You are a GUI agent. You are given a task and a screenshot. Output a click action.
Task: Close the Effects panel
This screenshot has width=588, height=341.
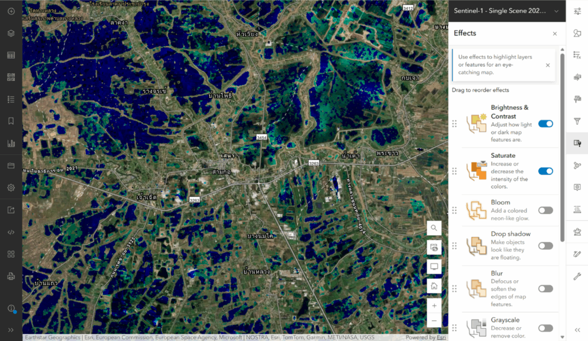point(555,33)
